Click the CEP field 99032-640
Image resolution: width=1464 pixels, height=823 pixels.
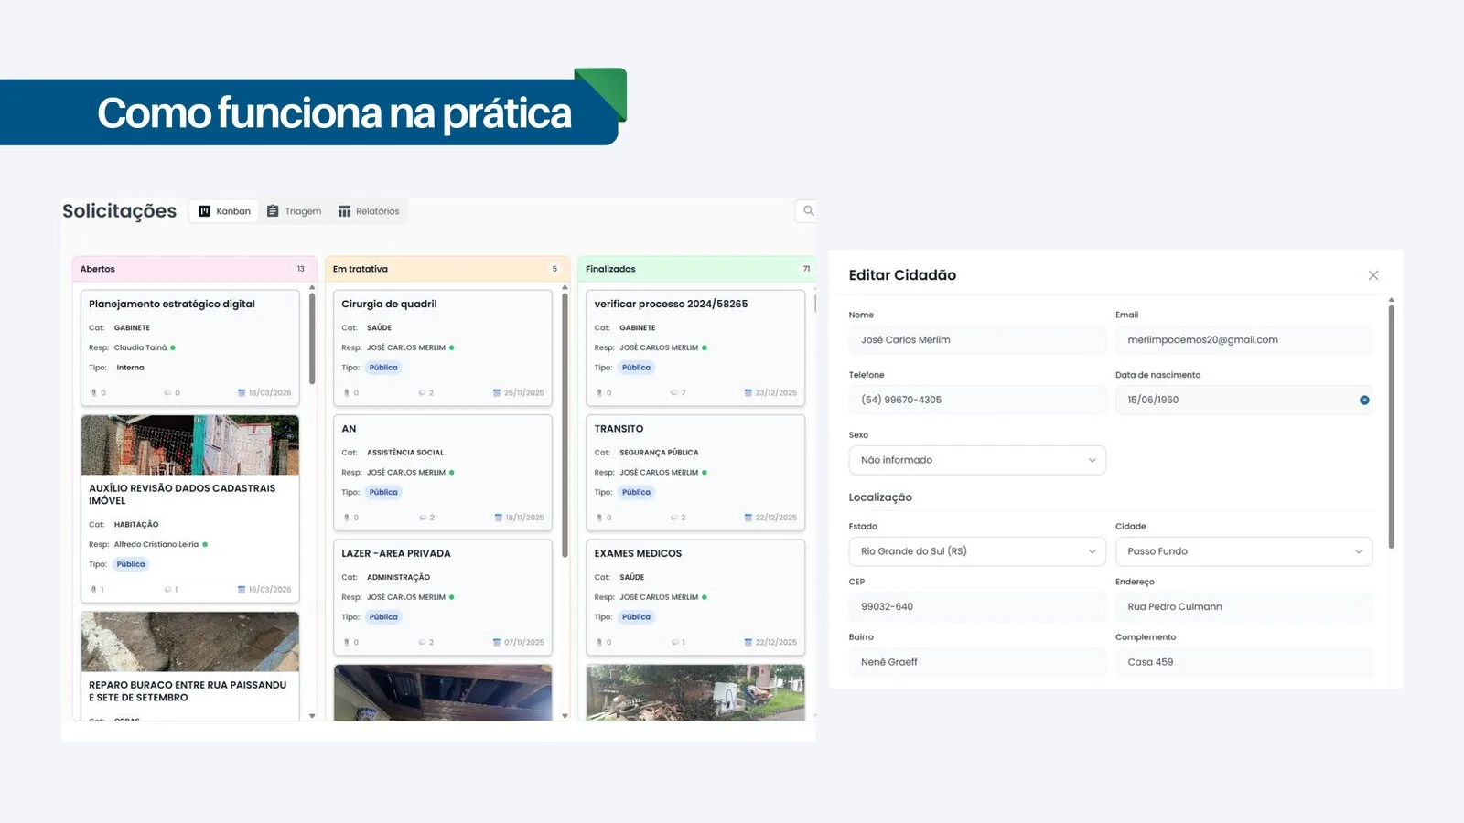point(977,606)
